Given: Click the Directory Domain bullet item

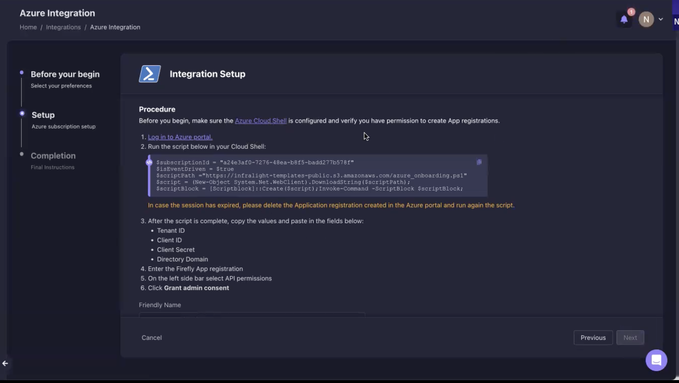Looking at the screenshot, I should click(x=182, y=260).
